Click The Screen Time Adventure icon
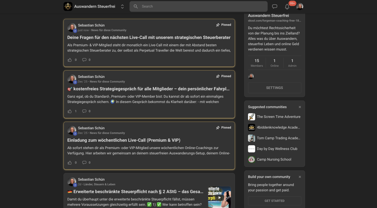This screenshot has width=377, height=208. 251,117
